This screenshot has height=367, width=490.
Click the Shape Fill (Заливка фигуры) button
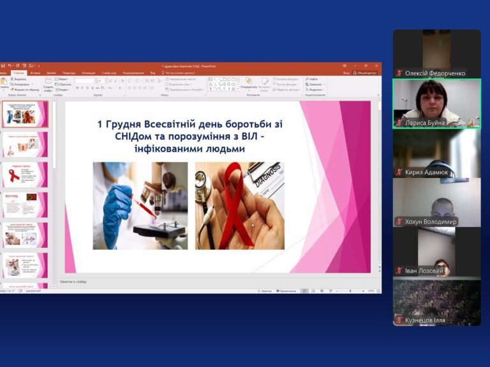(285, 79)
